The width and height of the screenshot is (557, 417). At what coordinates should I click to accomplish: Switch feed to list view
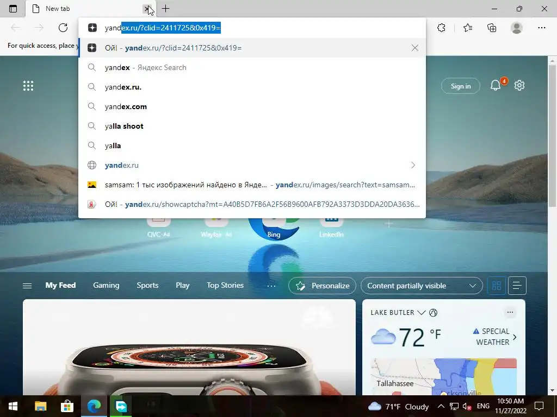517,286
